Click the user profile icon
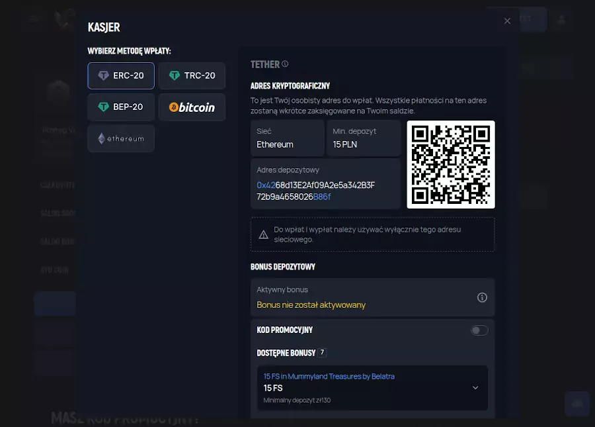 561,20
